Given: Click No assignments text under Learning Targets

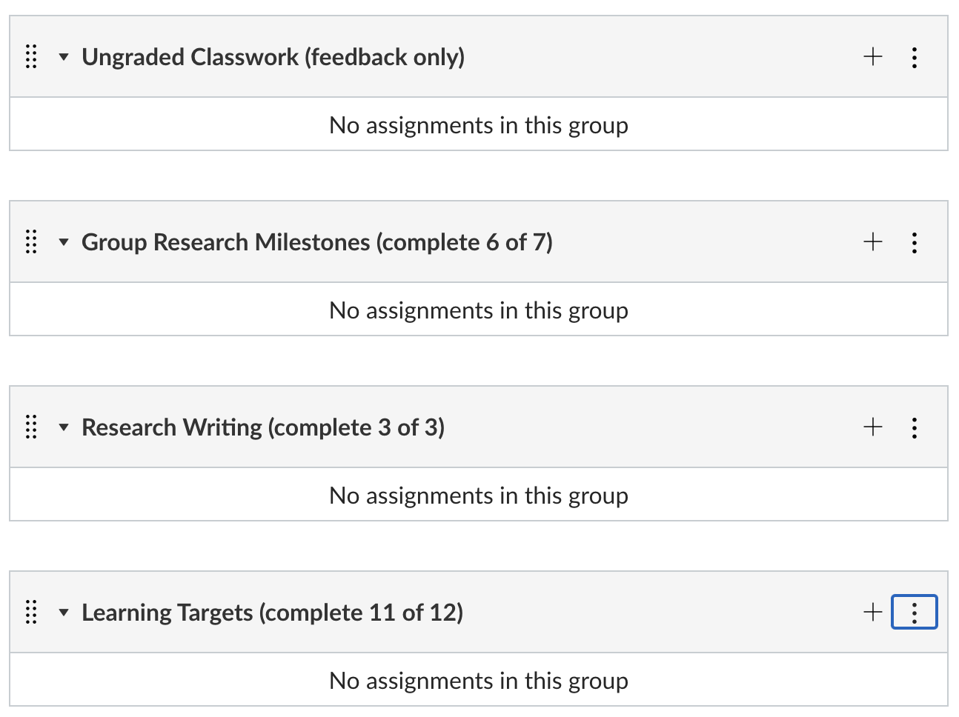Looking at the screenshot, I should point(479,680).
